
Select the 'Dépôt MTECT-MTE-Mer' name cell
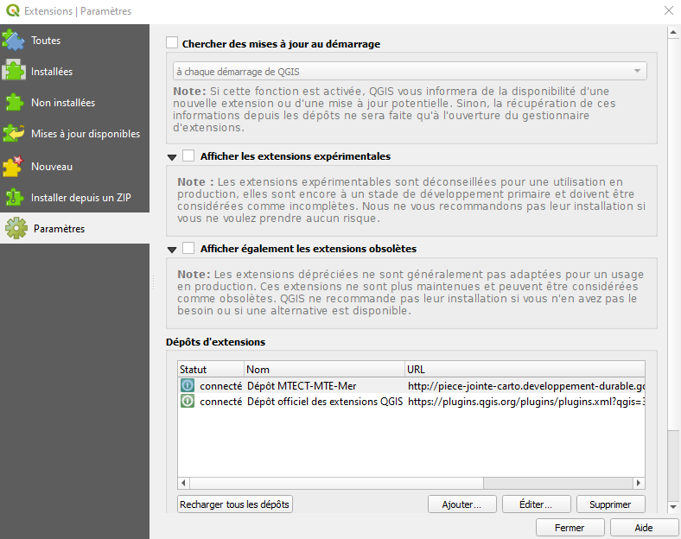pyautogui.click(x=302, y=386)
